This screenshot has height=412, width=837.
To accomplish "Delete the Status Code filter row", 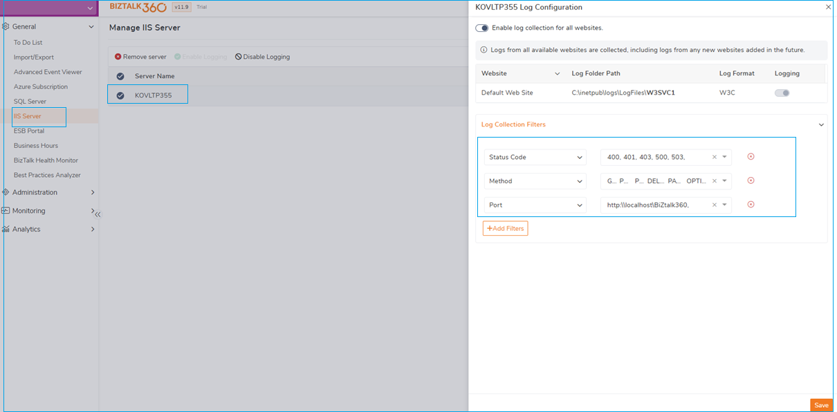I will (x=751, y=157).
